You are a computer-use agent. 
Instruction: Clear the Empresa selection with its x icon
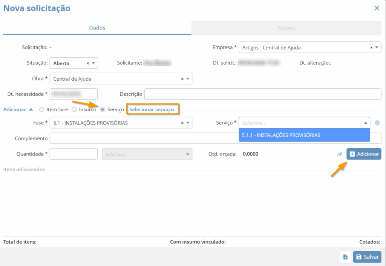(371, 48)
